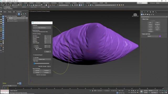Click the Undo arrow in main toolbar
Image resolution: width=168 pixels, height=94 pixels.
[x=2, y=5]
